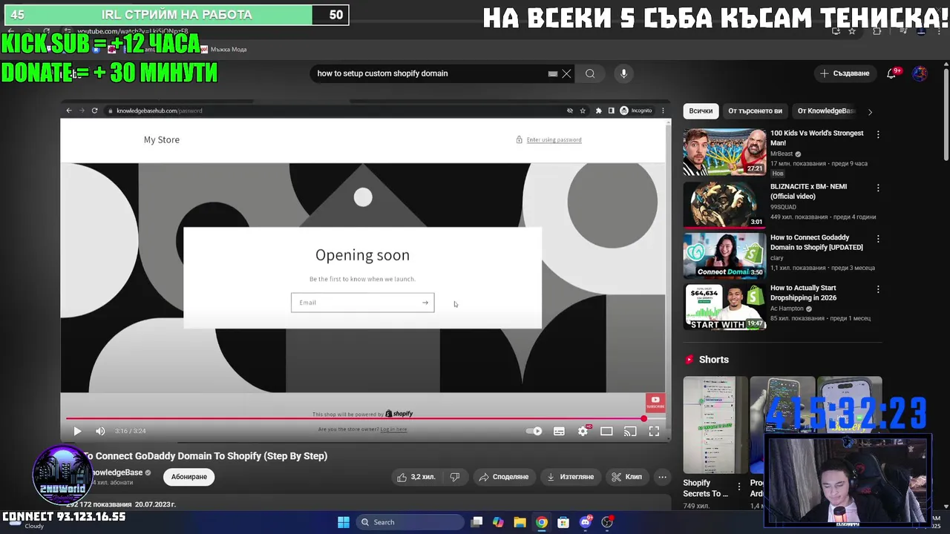Cast the video to another device
Screen dimensions: 950x534
pos(630,431)
